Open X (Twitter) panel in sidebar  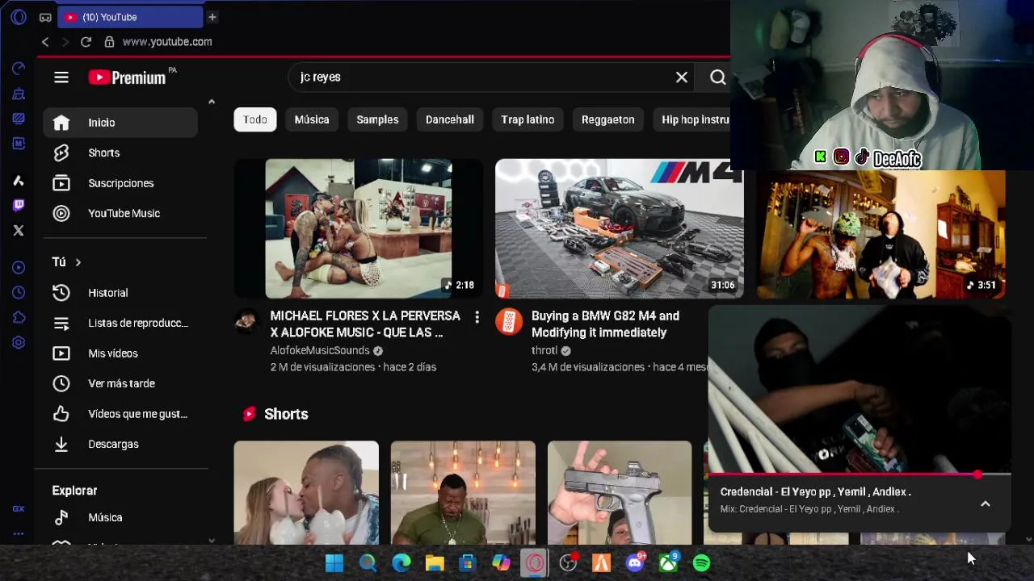19,231
